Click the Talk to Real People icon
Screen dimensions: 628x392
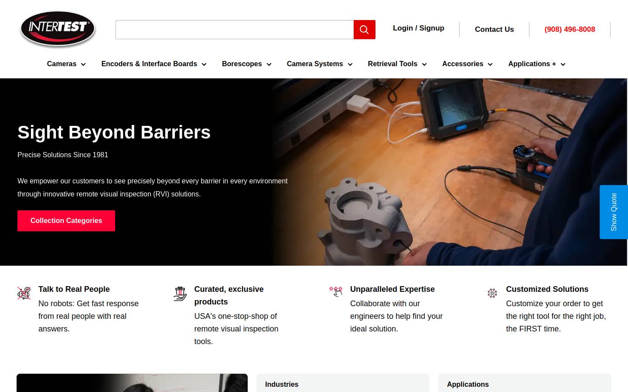pos(24,293)
